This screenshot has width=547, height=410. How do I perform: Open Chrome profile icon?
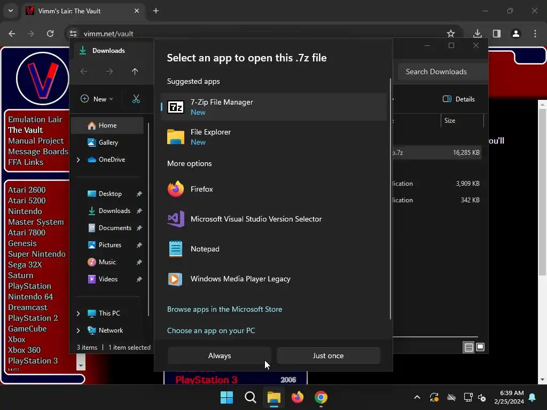(x=516, y=34)
